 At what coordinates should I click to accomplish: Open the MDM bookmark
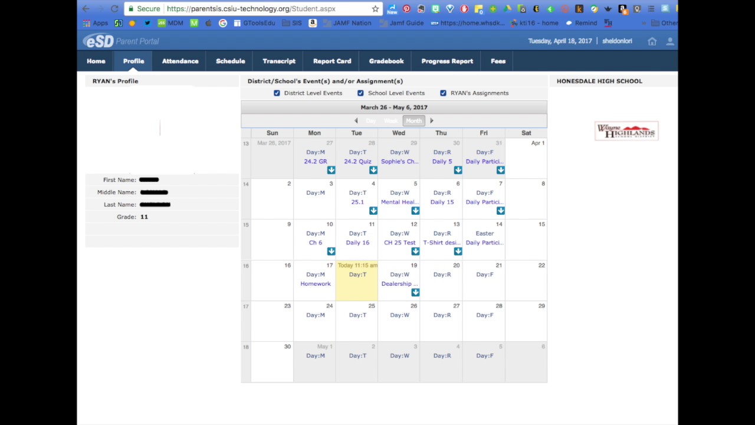tap(170, 23)
